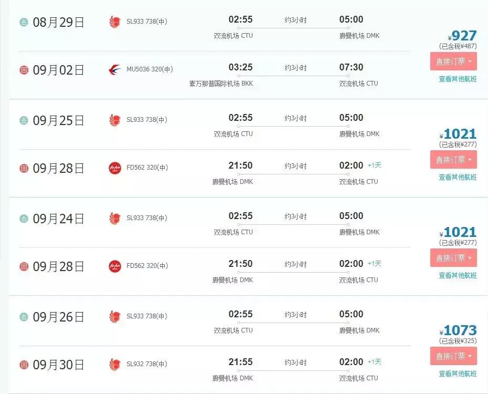488x394 pixels.
Task: Expand the 直接订票 dropdown for the 09月24日 trip
Action: pos(453,258)
